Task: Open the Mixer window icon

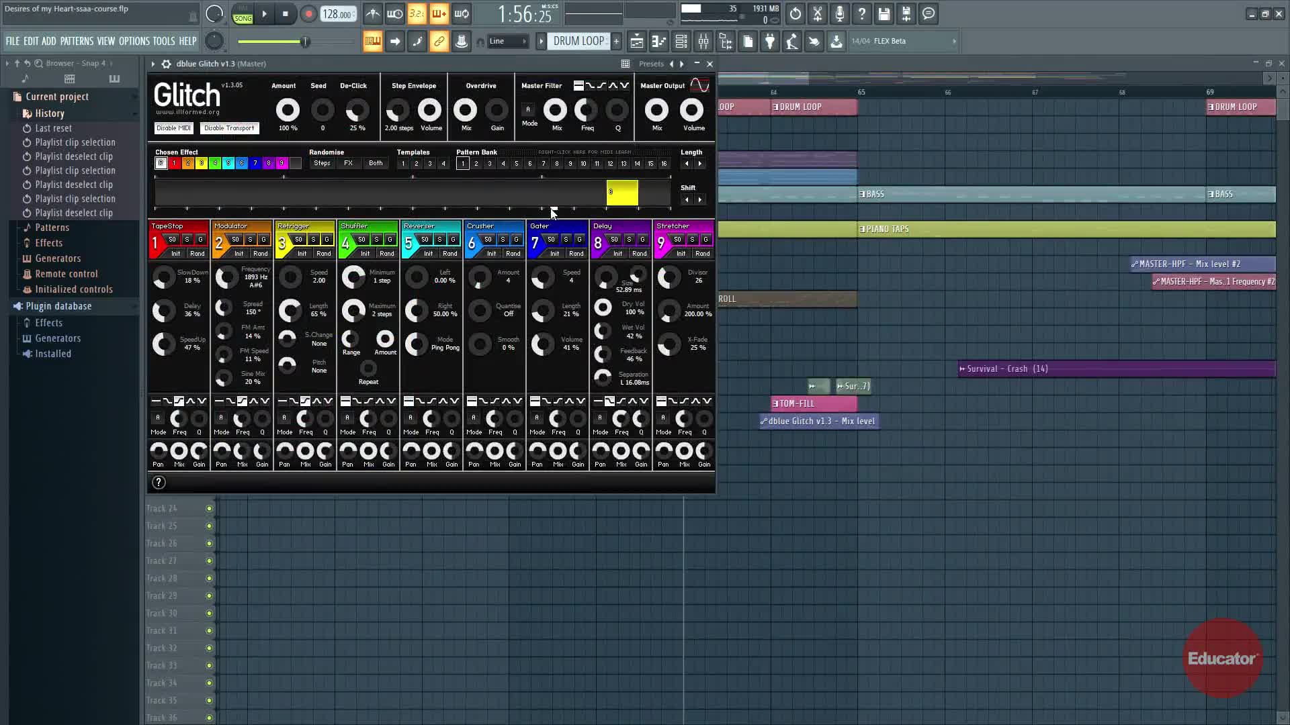Action: (x=703, y=42)
